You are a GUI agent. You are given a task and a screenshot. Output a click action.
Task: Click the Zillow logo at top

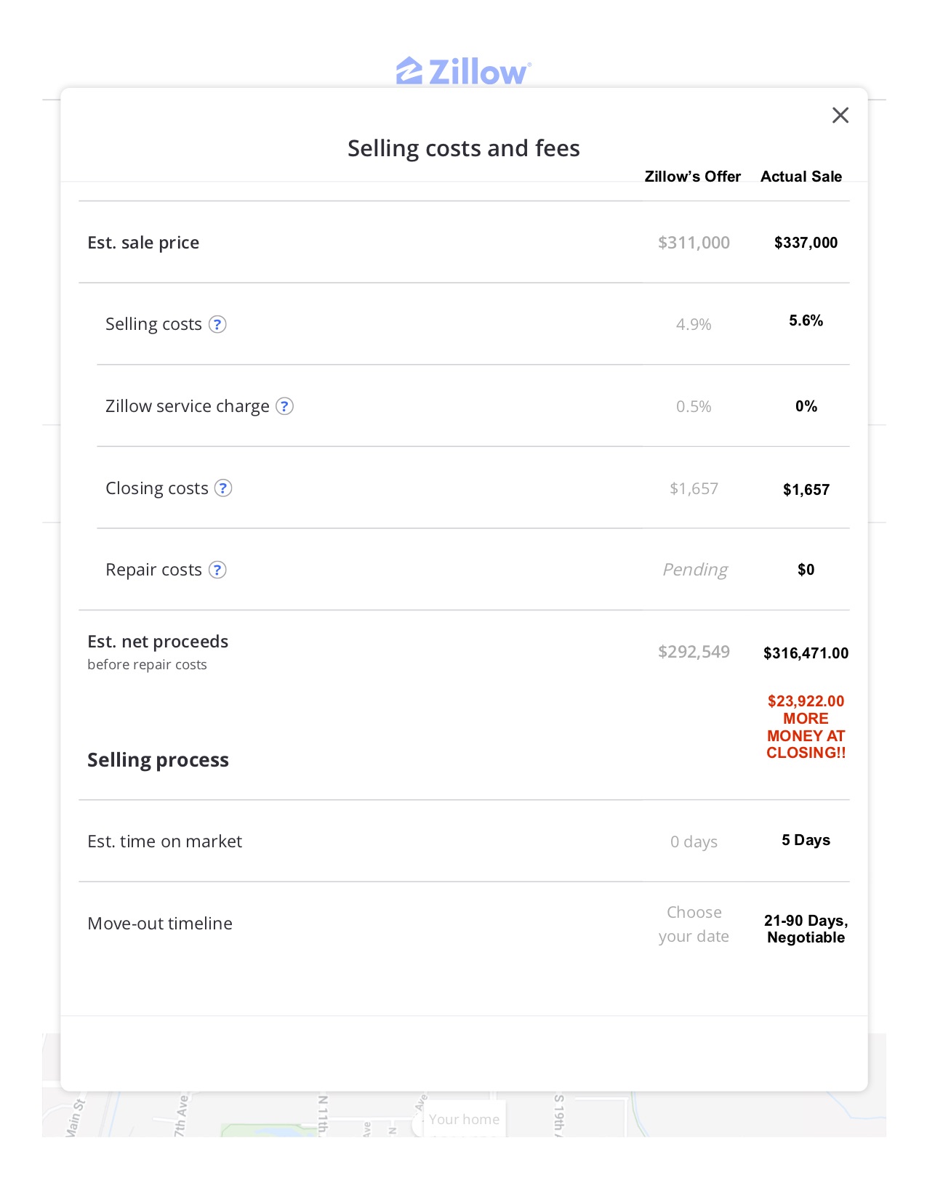(x=463, y=72)
